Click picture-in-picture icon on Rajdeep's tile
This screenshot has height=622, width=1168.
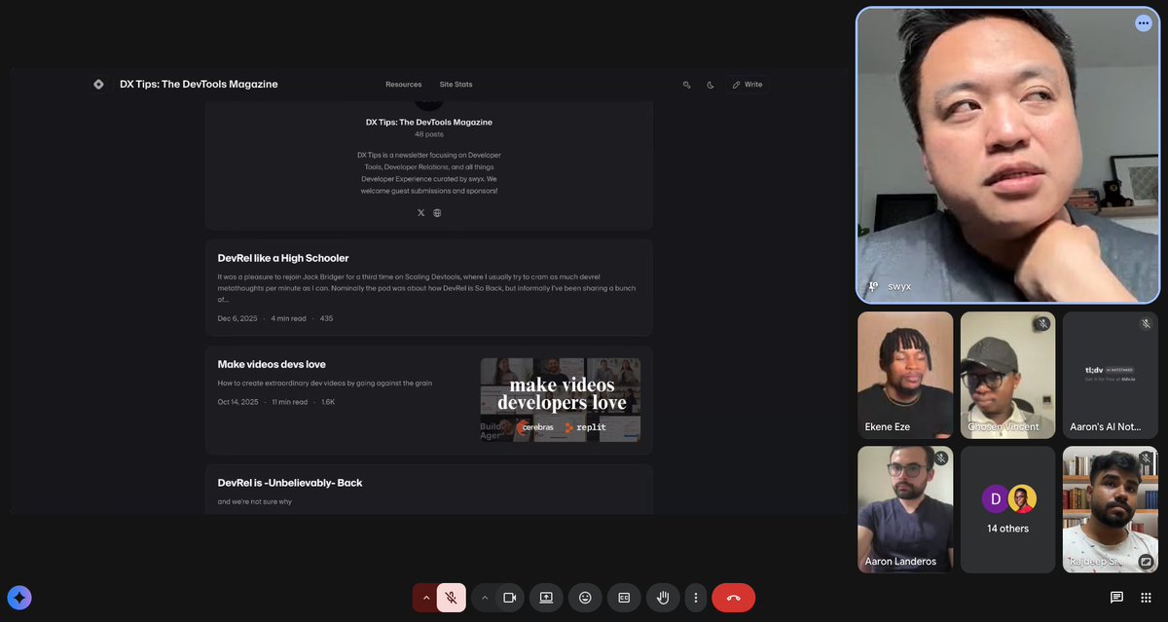click(1146, 562)
